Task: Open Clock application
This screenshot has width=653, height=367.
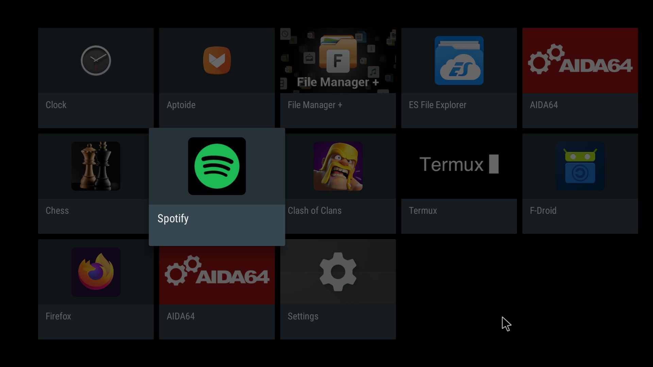Action: [96, 76]
